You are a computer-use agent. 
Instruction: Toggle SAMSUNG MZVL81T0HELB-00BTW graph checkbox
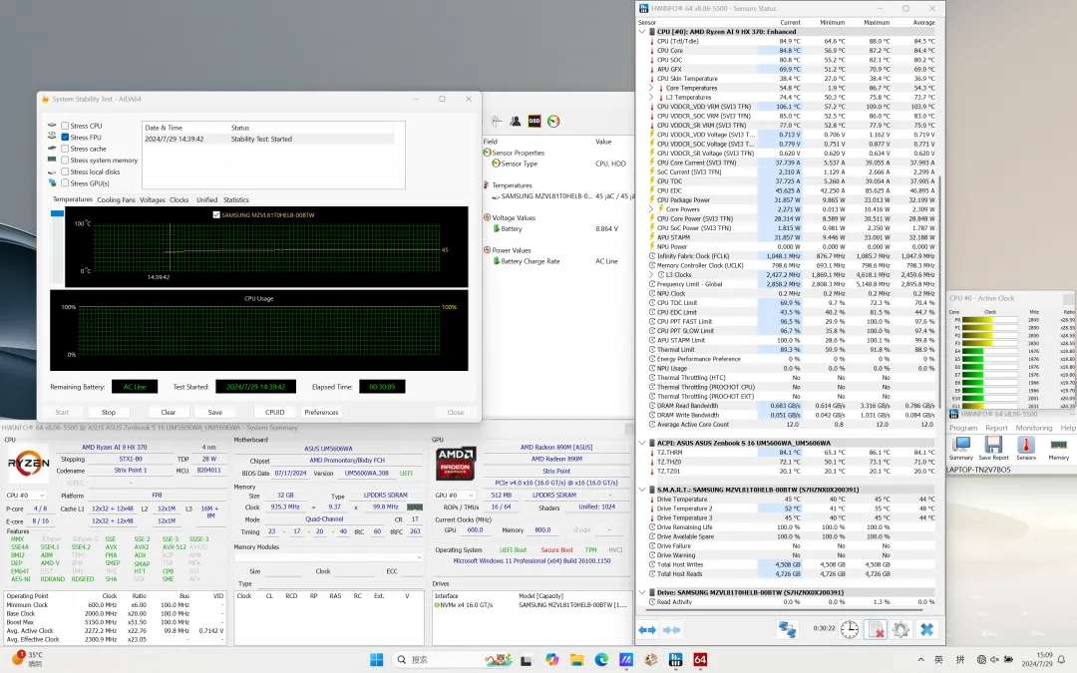coord(216,215)
